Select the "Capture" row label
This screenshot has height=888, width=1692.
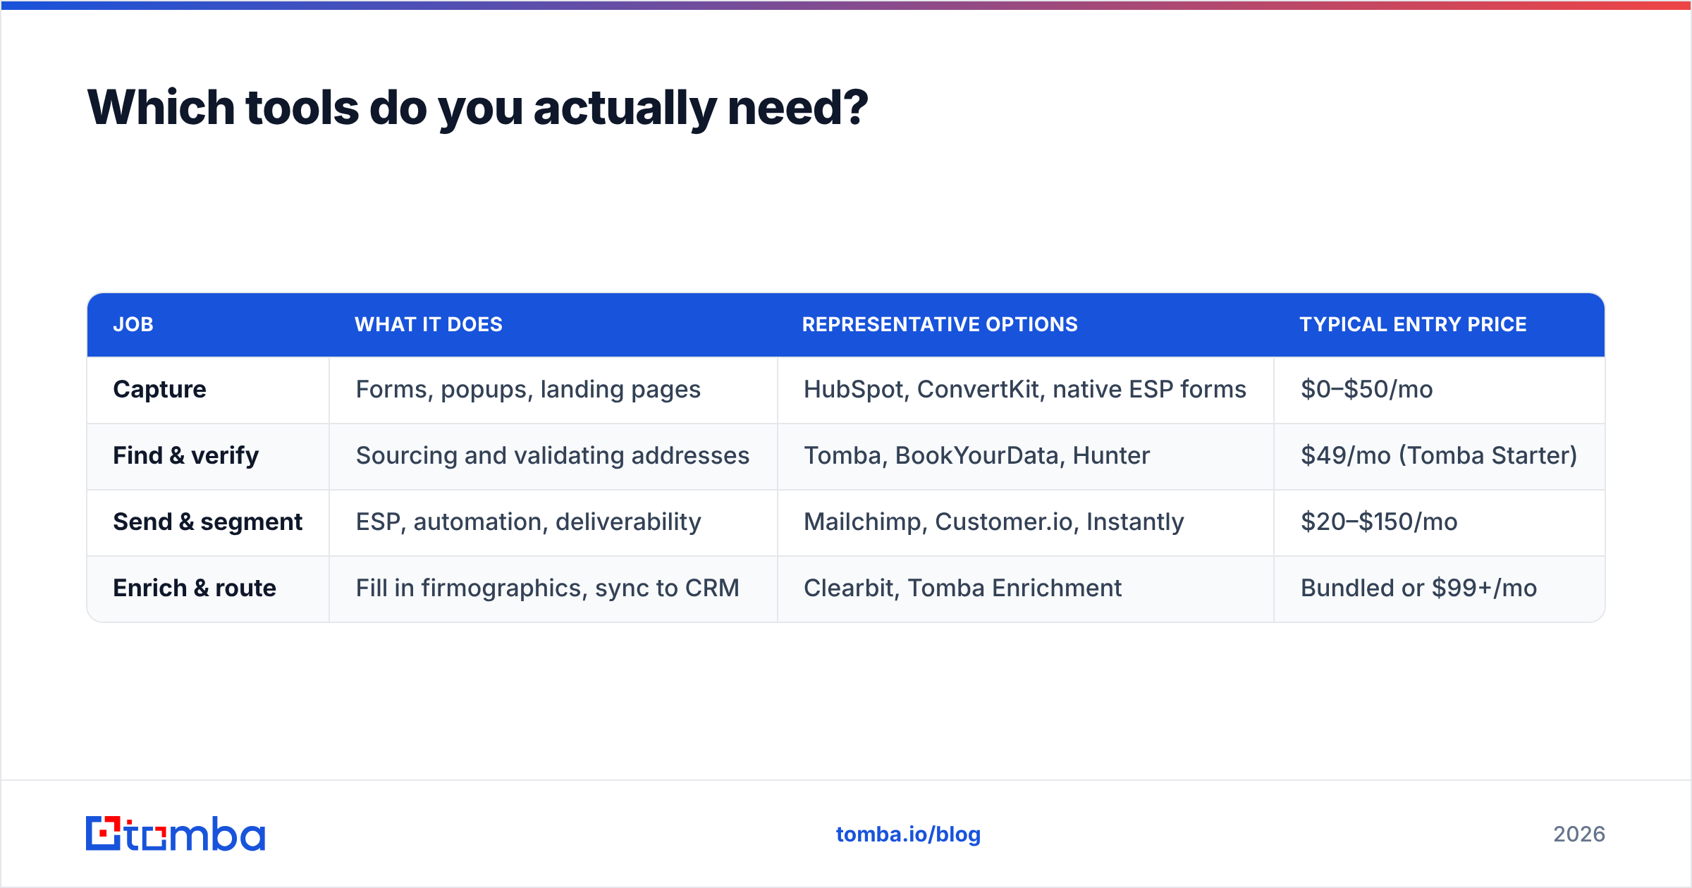[159, 389]
